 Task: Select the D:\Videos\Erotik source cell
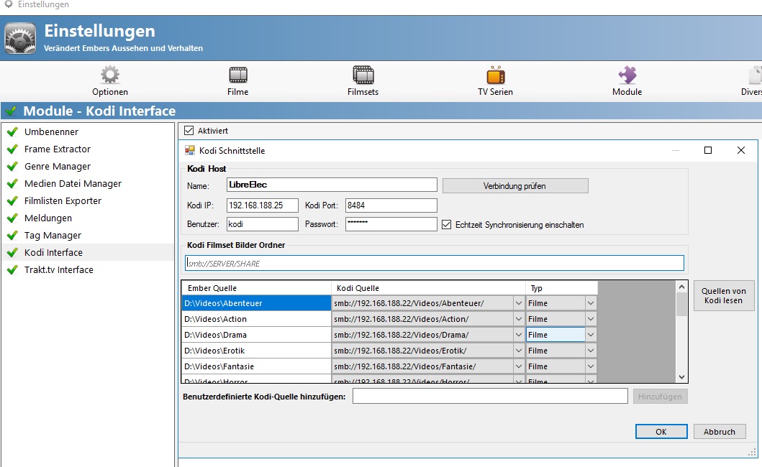(257, 351)
